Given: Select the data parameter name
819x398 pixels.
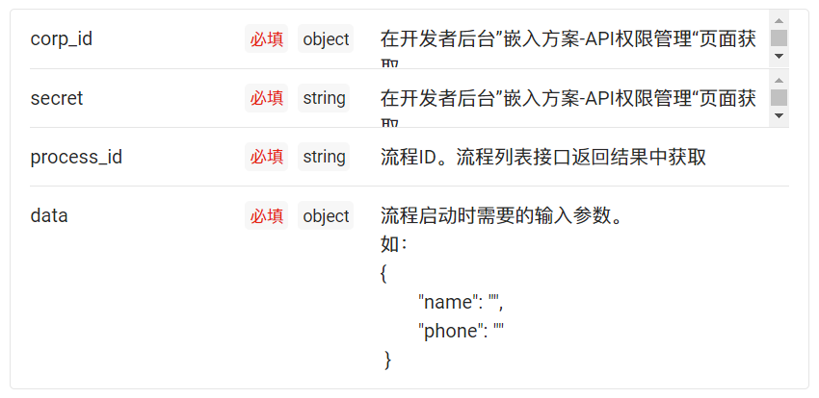Looking at the screenshot, I should [49, 215].
